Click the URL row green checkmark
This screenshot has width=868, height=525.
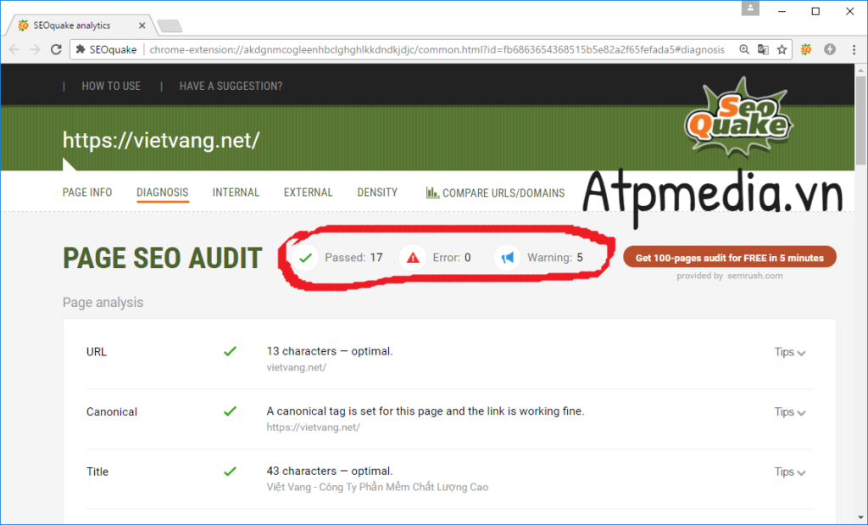(230, 351)
